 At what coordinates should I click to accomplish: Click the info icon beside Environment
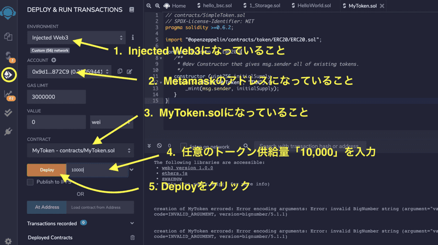(x=132, y=38)
